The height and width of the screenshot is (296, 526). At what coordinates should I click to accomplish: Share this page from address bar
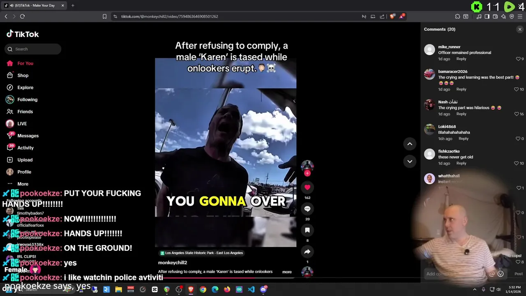(x=382, y=16)
